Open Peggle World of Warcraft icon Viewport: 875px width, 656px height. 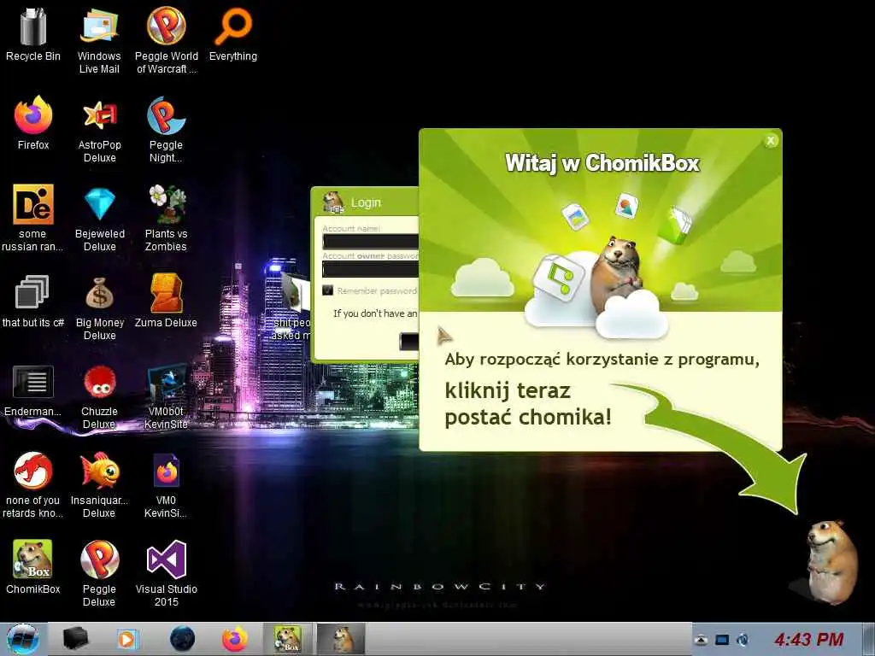tap(167, 26)
